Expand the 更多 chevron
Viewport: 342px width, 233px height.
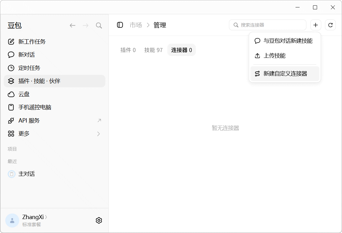tap(99, 134)
